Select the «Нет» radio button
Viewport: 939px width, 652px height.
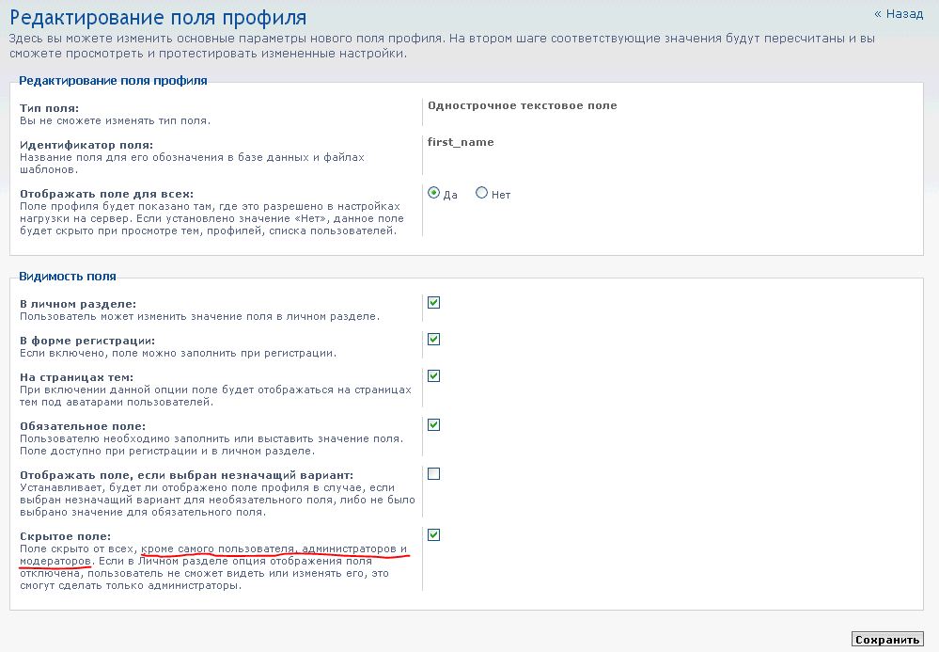click(482, 193)
